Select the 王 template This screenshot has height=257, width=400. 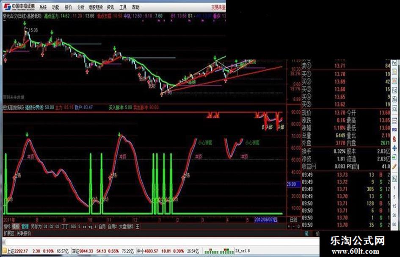[x=138, y=227]
